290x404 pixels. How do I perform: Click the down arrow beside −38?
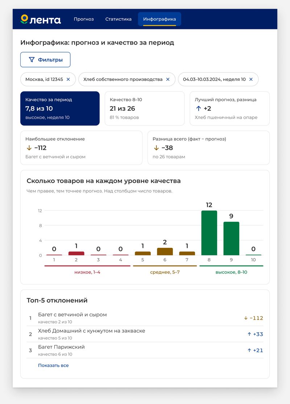(156, 148)
